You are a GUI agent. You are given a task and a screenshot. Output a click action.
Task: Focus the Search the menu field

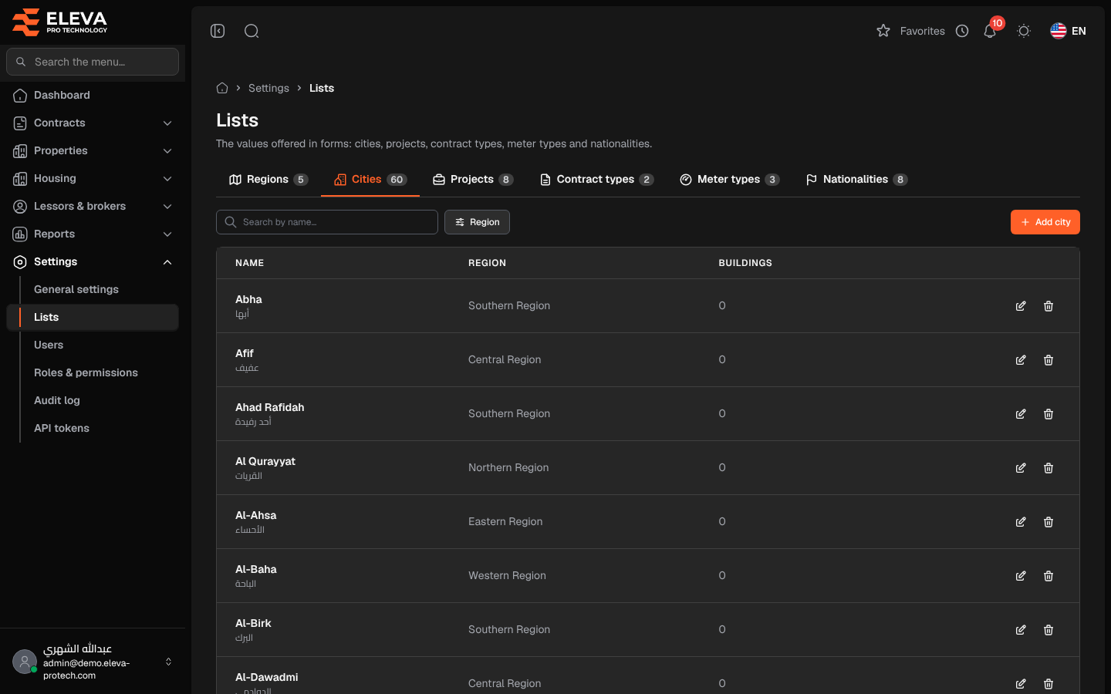point(93,62)
